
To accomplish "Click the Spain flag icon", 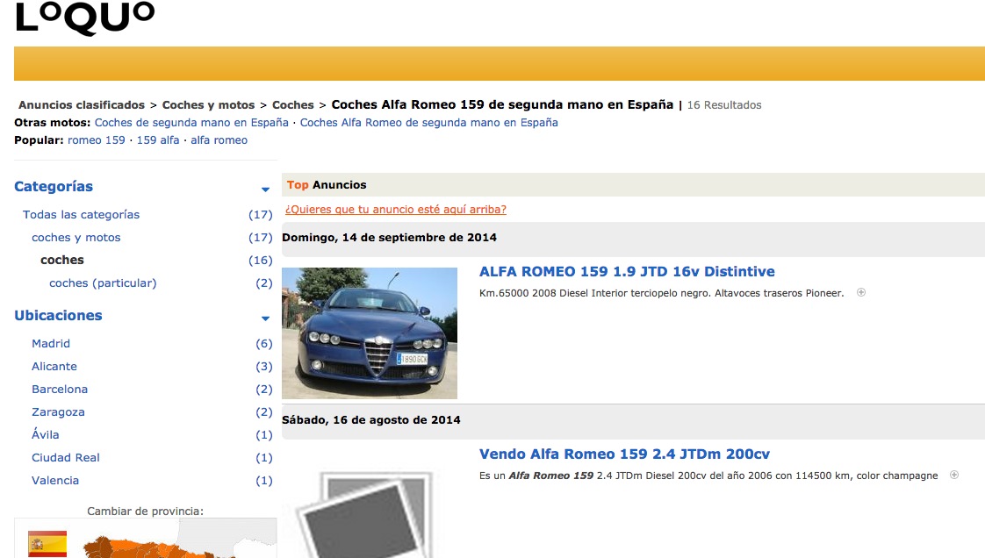I will pos(47,544).
